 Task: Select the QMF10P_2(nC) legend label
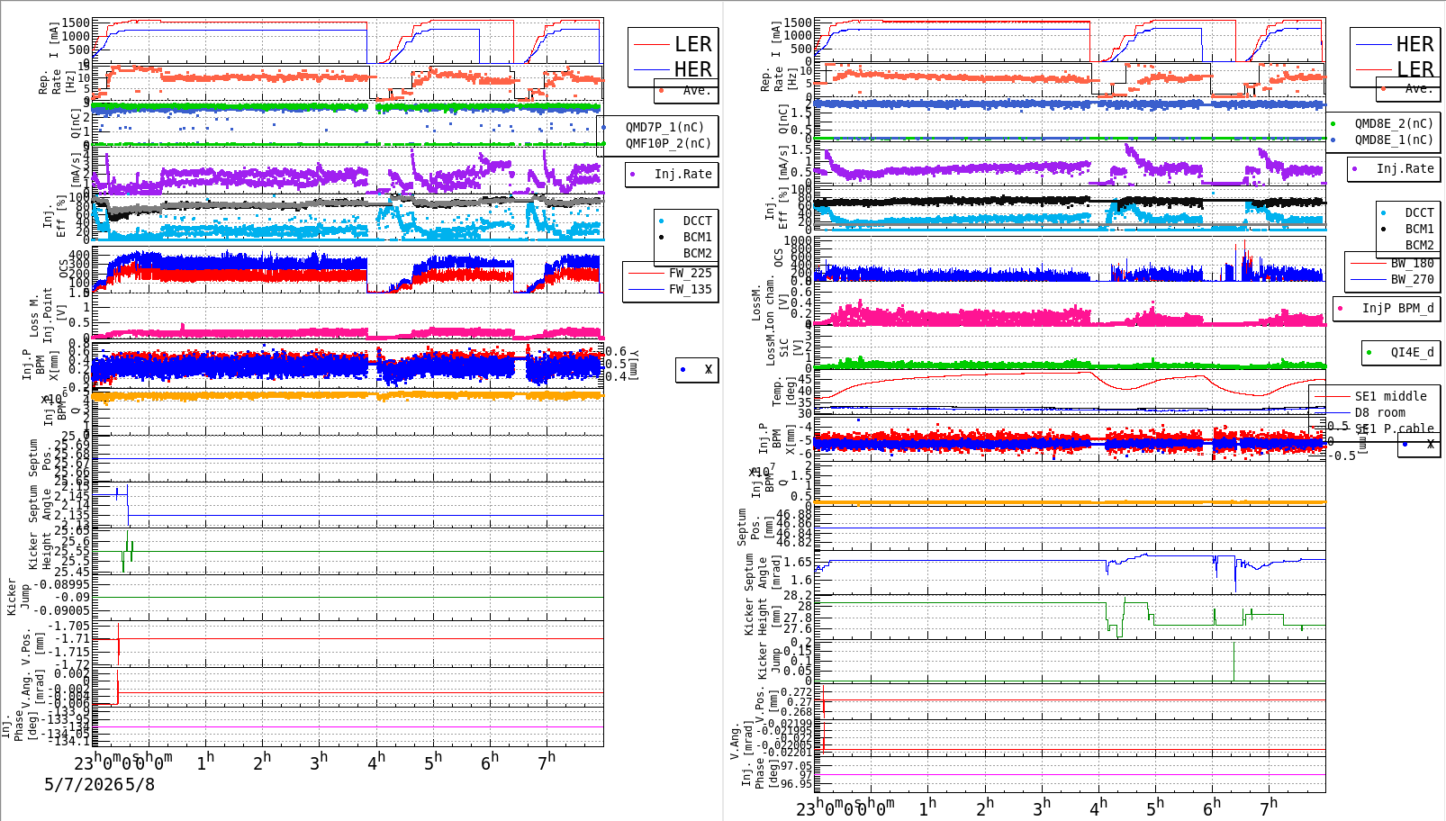[668, 143]
